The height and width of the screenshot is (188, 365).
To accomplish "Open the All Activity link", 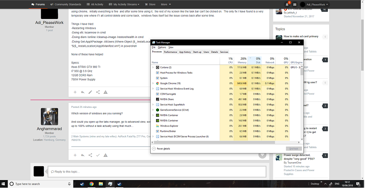I will coord(95,5).
